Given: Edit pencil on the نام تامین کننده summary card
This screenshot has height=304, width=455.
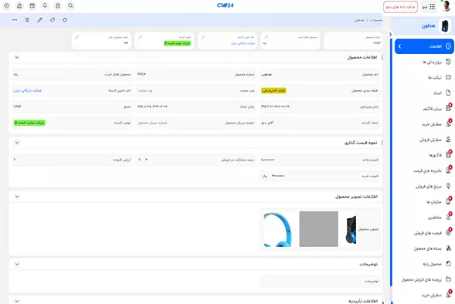Looking at the screenshot, I should (x=203, y=37).
